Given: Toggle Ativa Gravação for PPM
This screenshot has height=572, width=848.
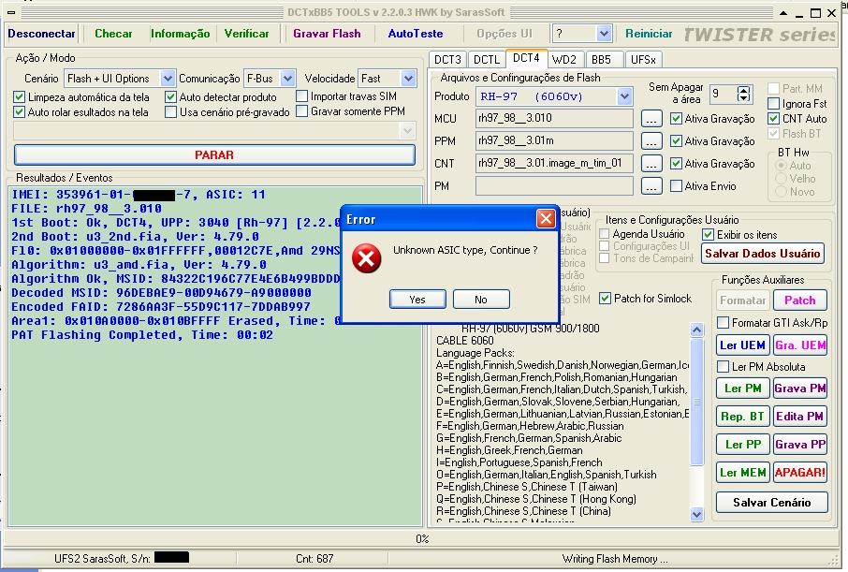Looking at the screenshot, I should 676,141.
